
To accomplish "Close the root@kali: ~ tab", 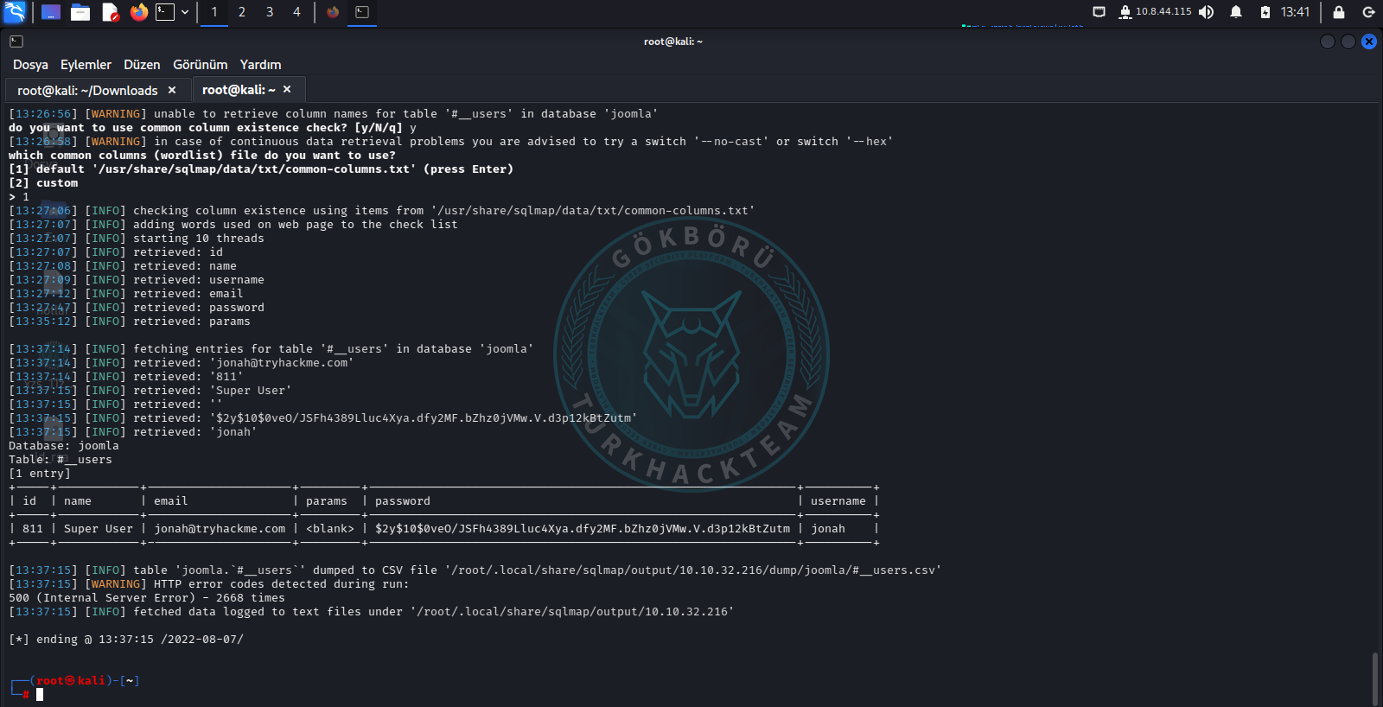I will 287,89.
